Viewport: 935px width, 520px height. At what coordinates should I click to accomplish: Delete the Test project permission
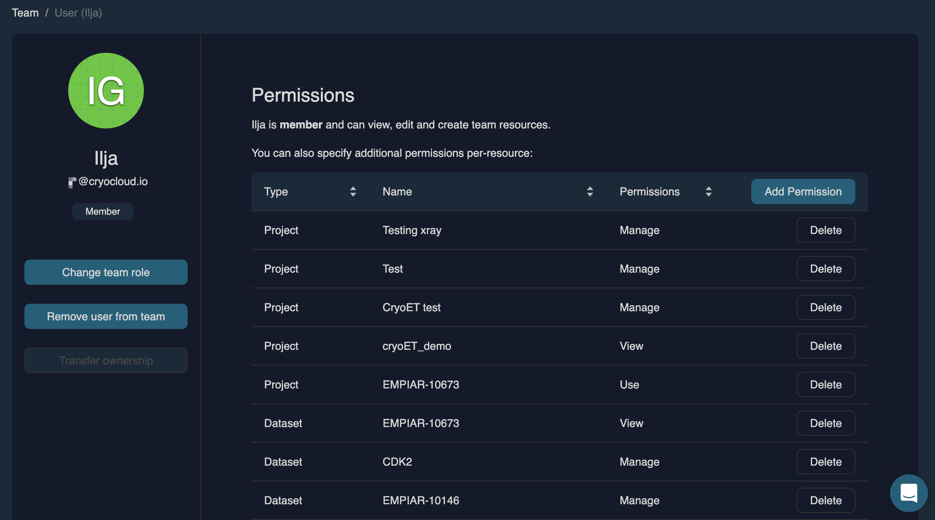click(825, 269)
